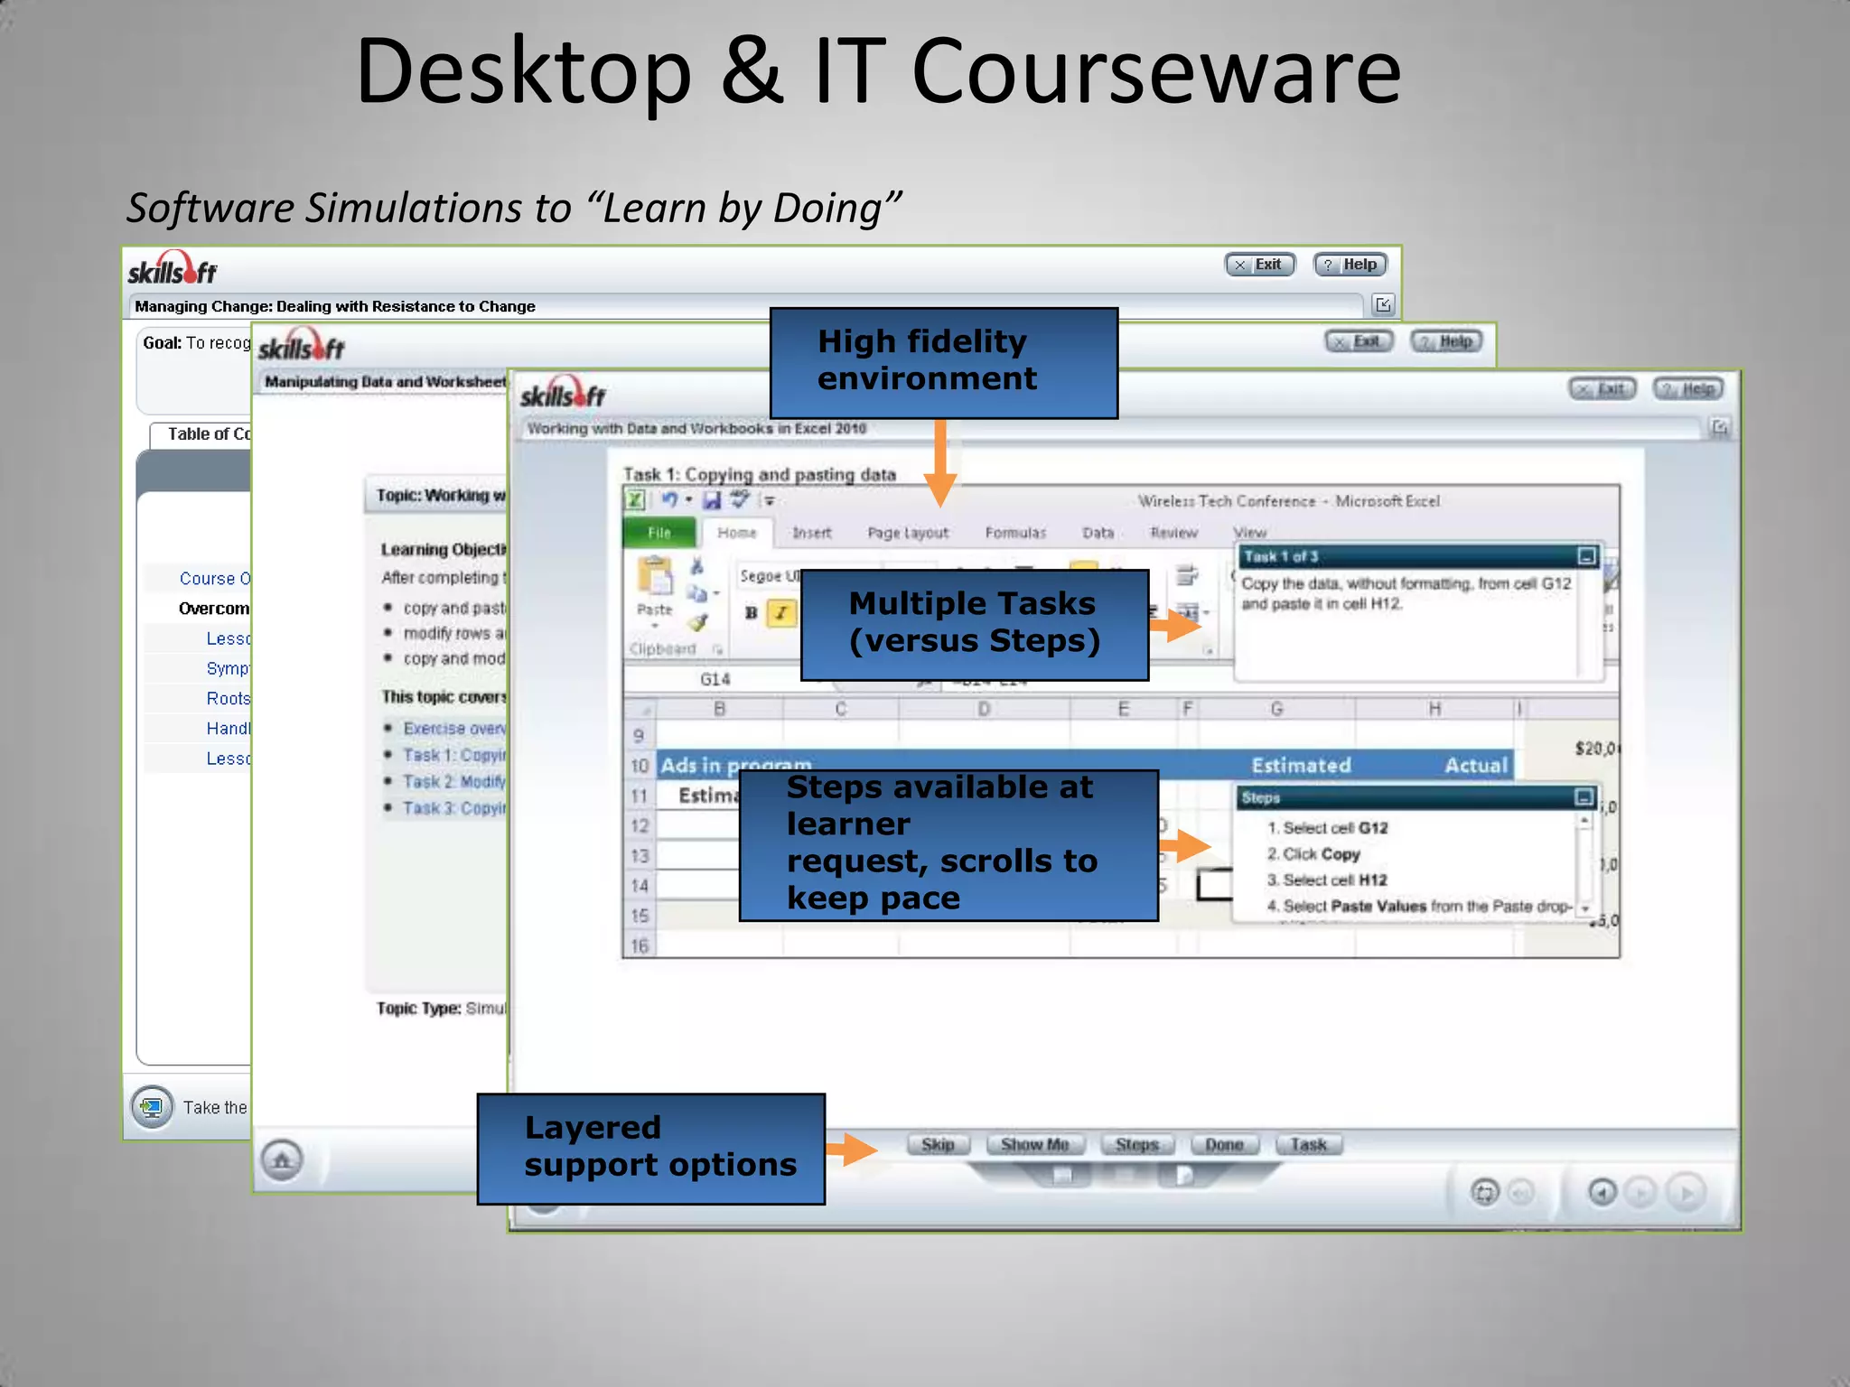Click pop-out icon in Managing Change title bar
1850x1387 pixels.
(x=1383, y=304)
